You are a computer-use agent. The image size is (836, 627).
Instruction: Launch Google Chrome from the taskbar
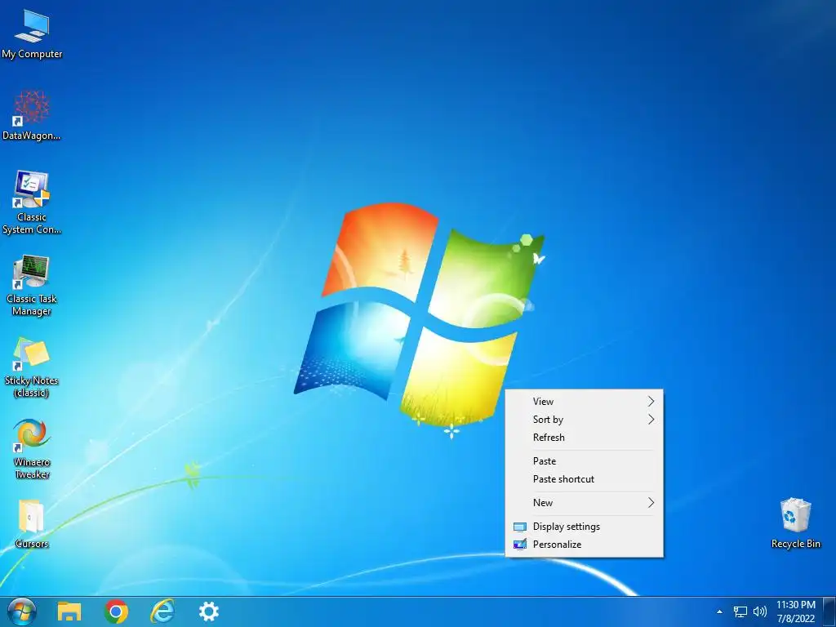point(116,611)
